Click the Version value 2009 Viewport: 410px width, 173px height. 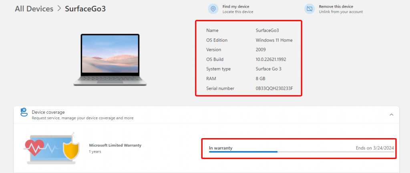261,50
